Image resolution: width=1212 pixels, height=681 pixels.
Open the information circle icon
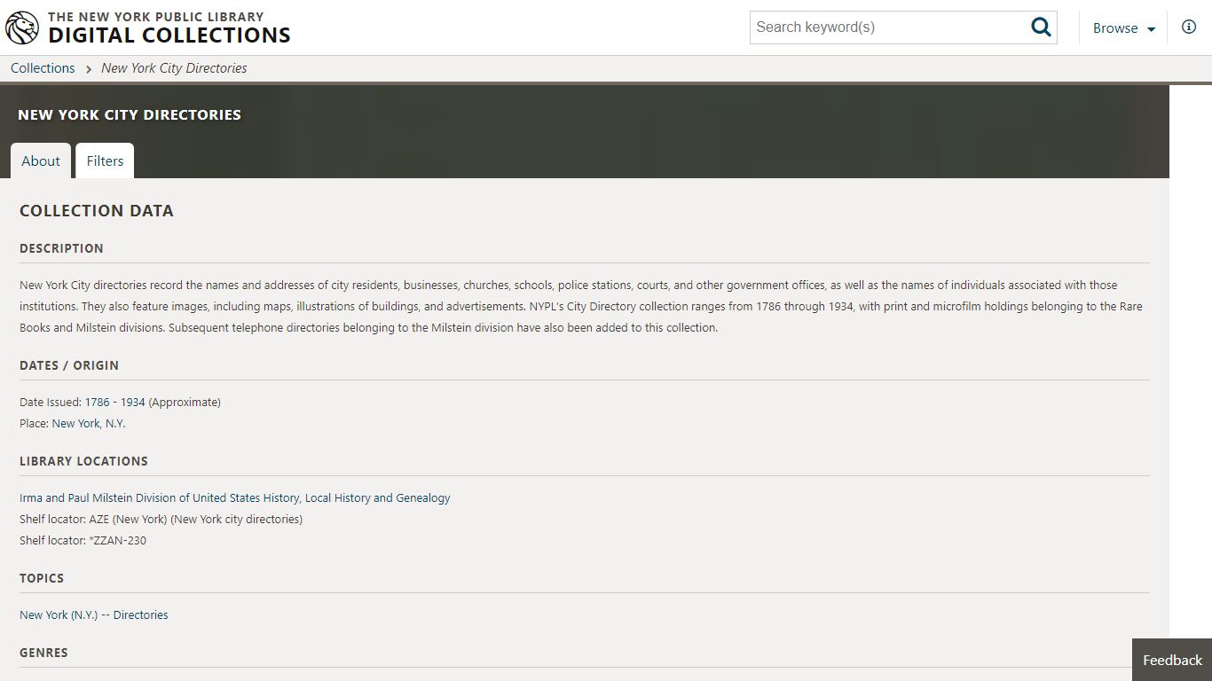1189,27
